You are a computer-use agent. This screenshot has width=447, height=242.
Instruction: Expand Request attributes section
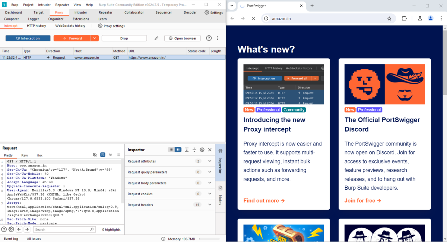210,161
